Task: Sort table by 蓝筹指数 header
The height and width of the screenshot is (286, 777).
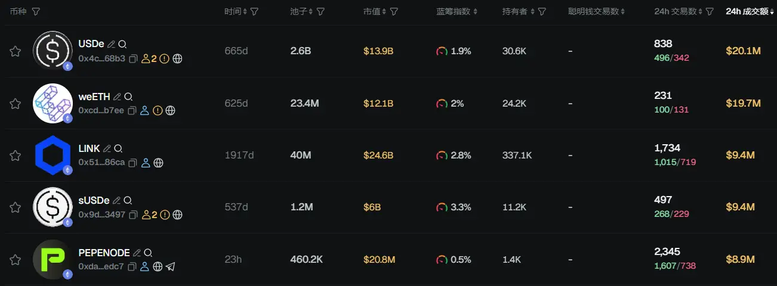Action: click(x=457, y=11)
